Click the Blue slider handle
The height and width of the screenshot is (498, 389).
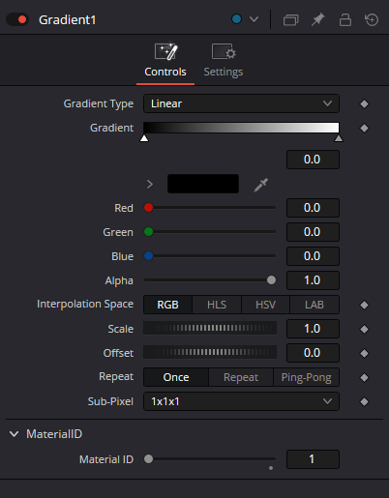click(x=148, y=256)
